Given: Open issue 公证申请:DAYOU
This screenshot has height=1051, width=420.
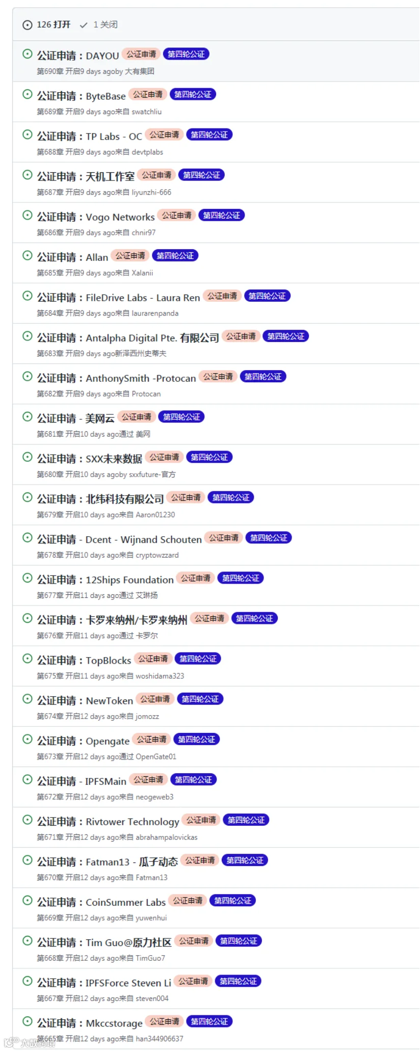Looking at the screenshot, I should 78,56.
